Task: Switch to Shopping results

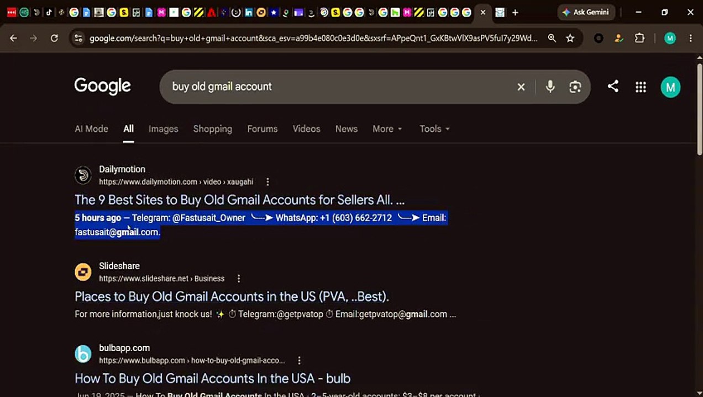Action: tap(213, 128)
